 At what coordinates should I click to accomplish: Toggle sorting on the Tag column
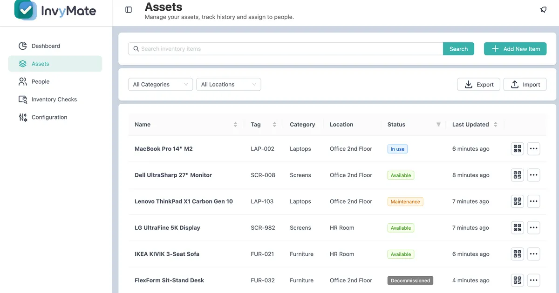click(x=274, y=125)
